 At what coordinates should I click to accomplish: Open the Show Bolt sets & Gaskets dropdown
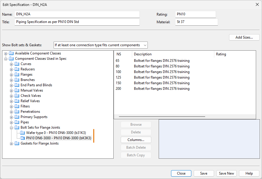point(100,45)
